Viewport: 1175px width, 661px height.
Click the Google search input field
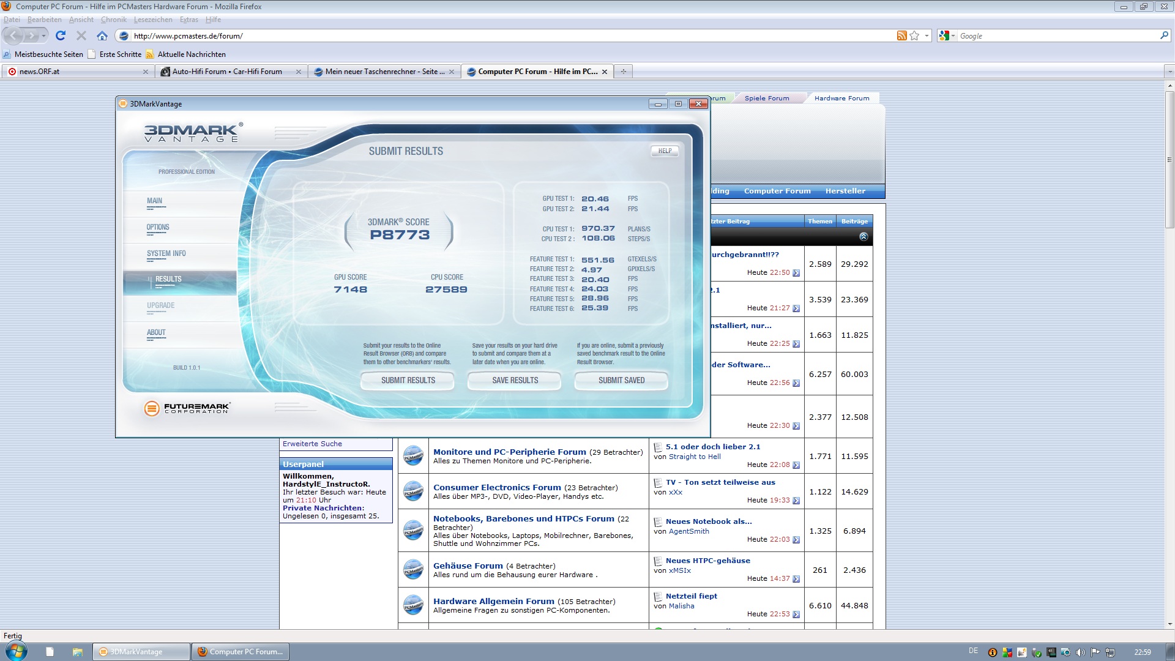pos(1057,36)
